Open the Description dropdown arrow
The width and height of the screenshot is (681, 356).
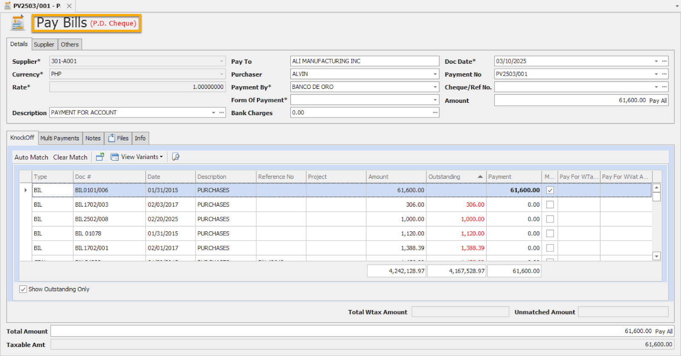214,113
